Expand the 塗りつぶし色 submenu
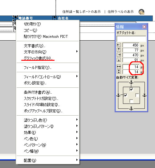This screenshot has width=155, height=168. pyautogui.click(x=48, y=120)
